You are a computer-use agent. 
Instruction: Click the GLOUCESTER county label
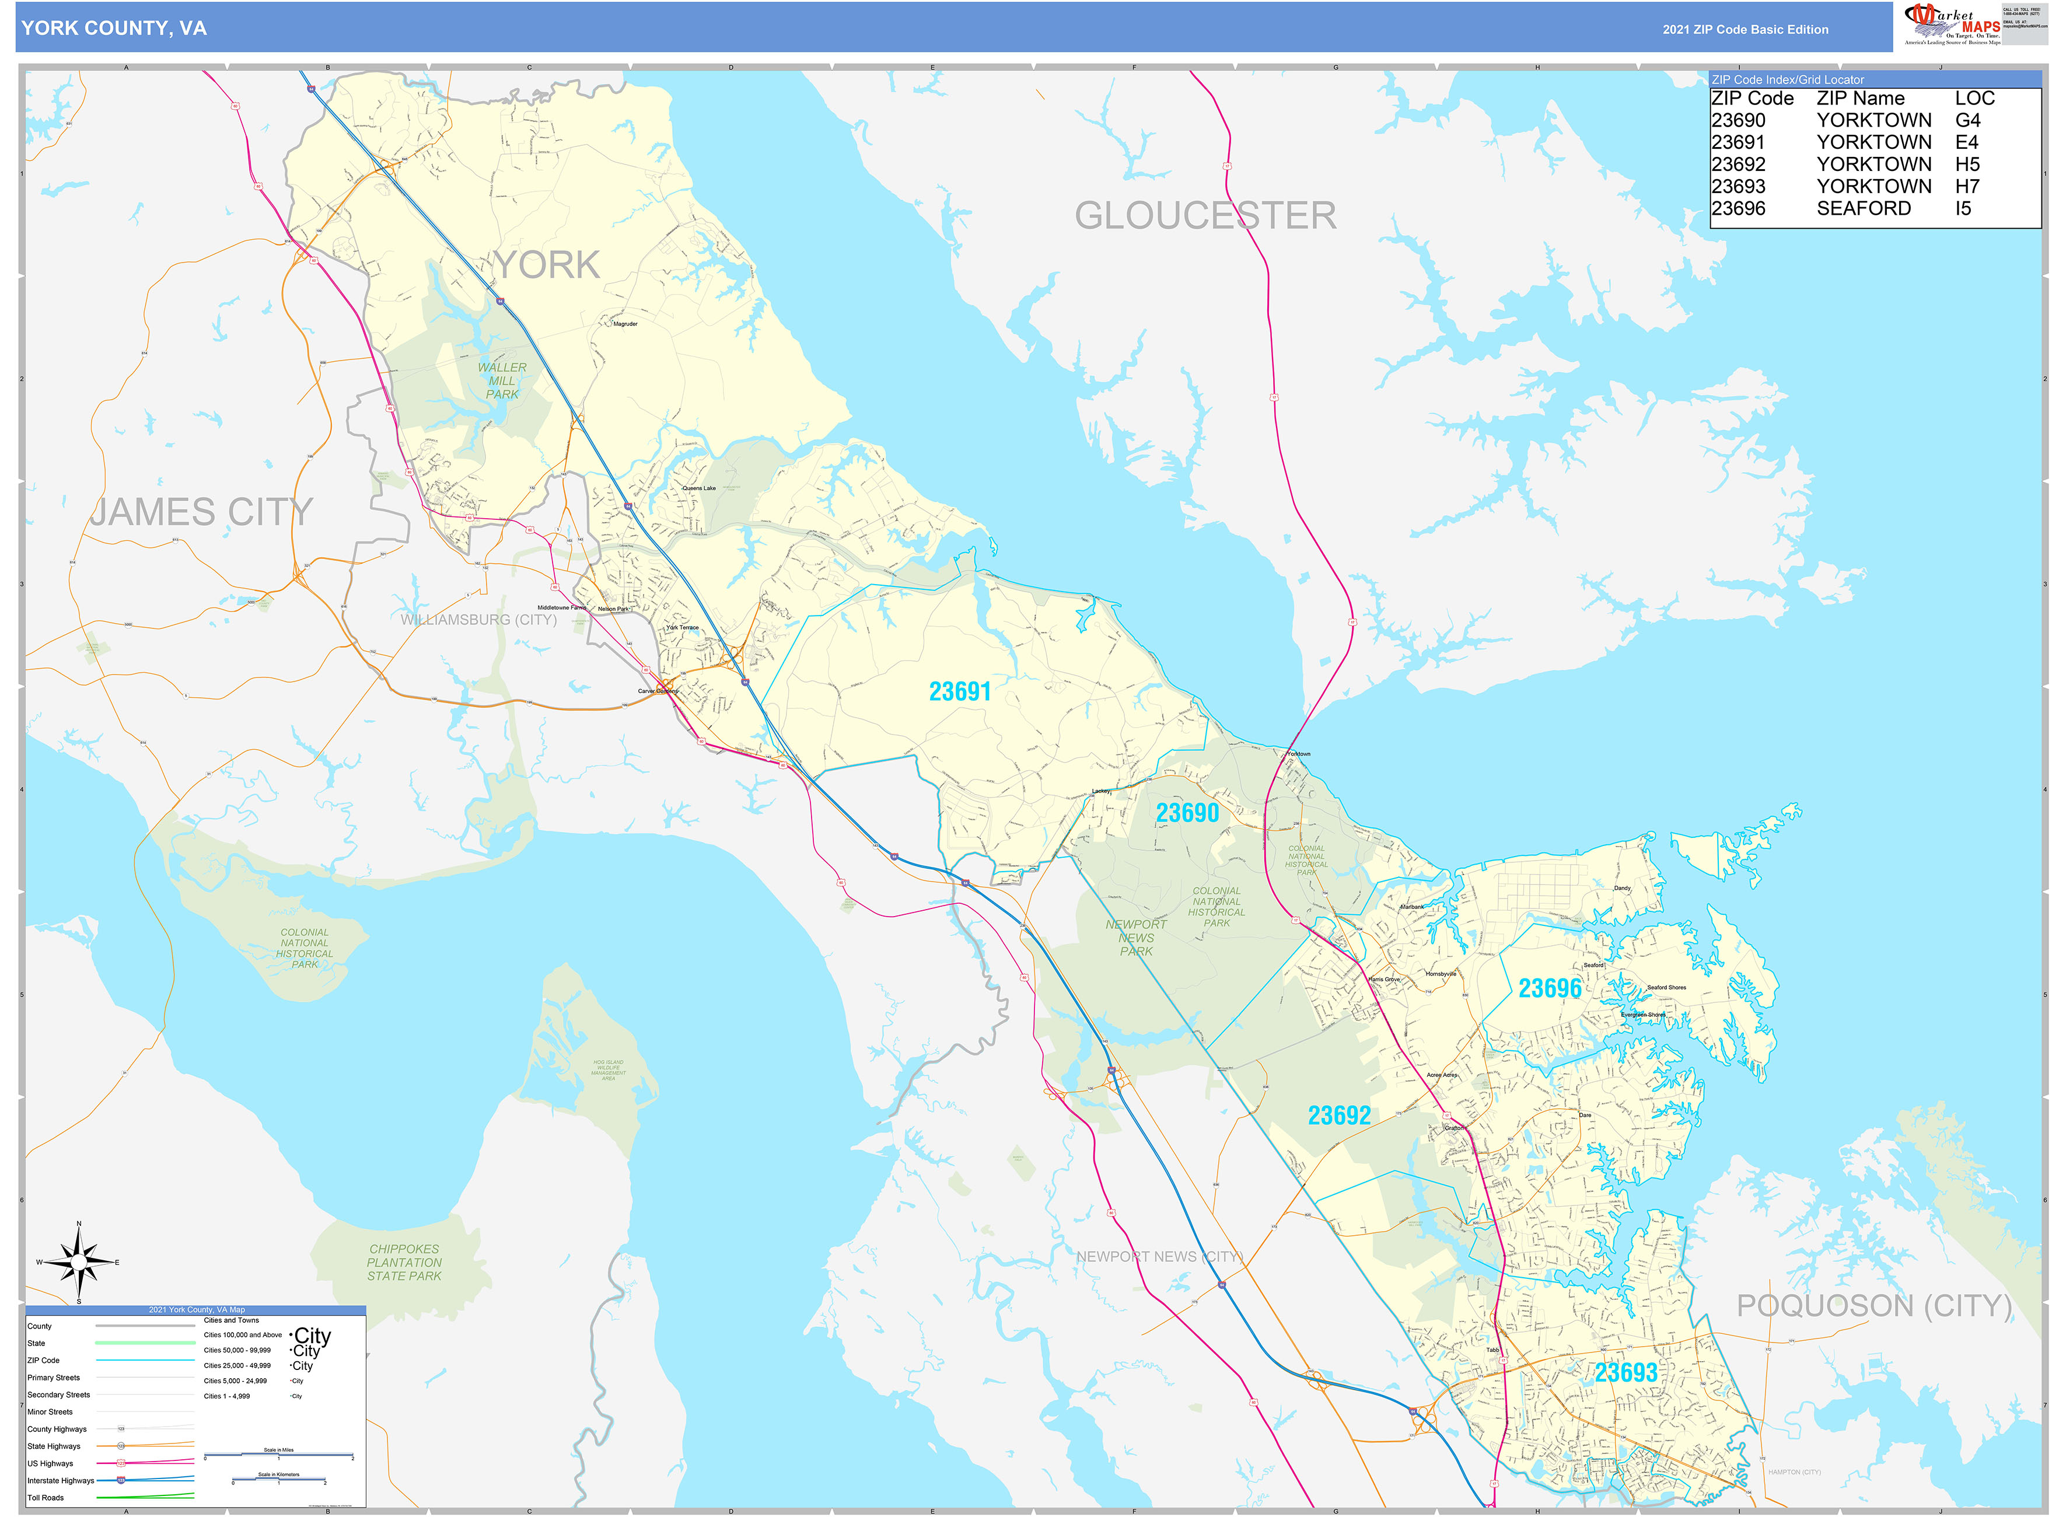(x=1205, y=216)
